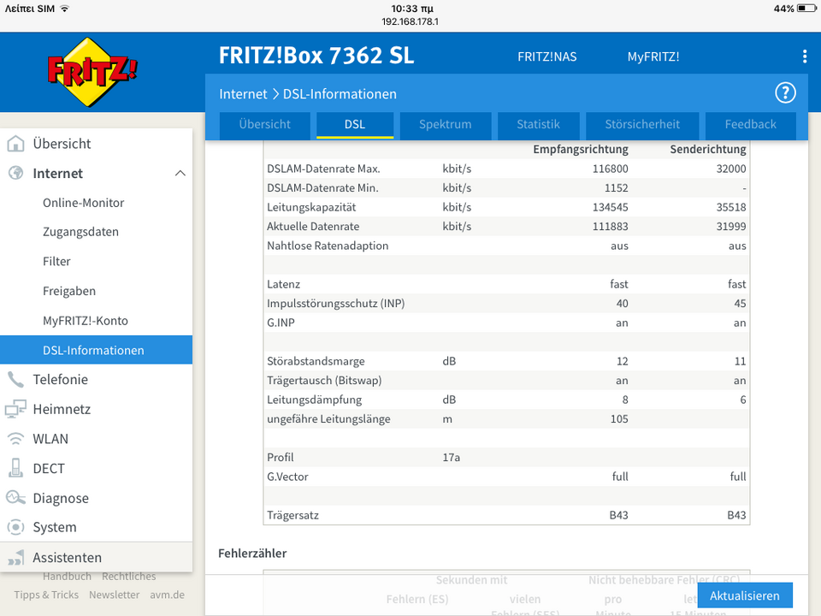Click the Heimnetz network computers icon
The height and width of the screenshot is (616, 821).
click(x=15, y=409)
